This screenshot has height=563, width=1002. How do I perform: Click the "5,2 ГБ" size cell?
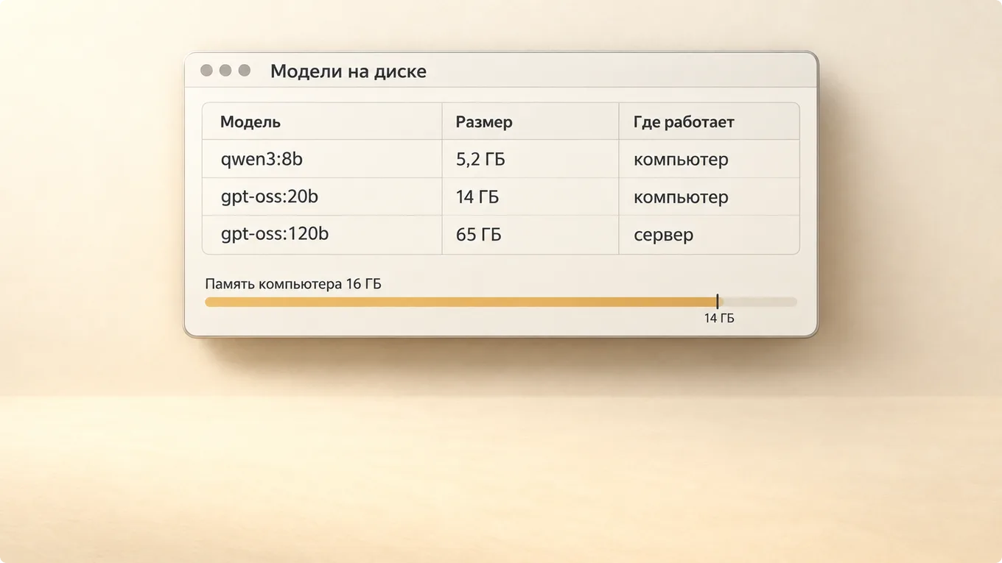480,159
